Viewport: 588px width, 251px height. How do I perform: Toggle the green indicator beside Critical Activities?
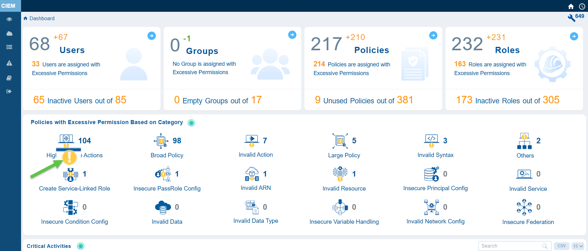click(x=81, y=246)
